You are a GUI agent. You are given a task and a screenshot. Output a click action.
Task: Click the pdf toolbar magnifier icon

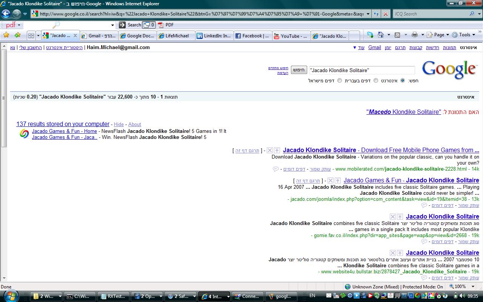click(56, 25)
